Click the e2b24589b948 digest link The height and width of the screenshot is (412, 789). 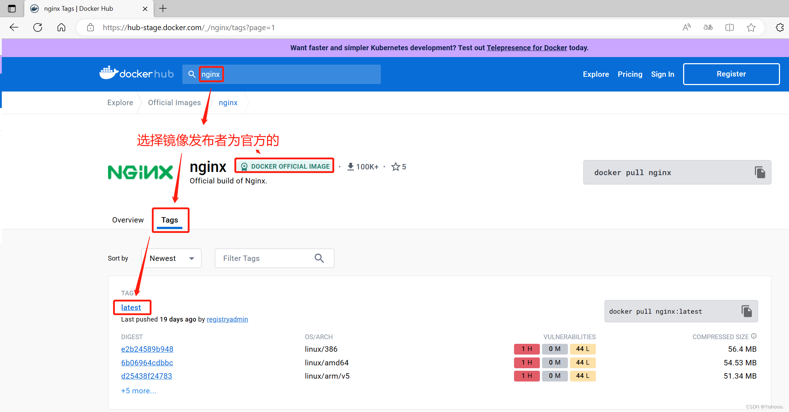[146, 348]
